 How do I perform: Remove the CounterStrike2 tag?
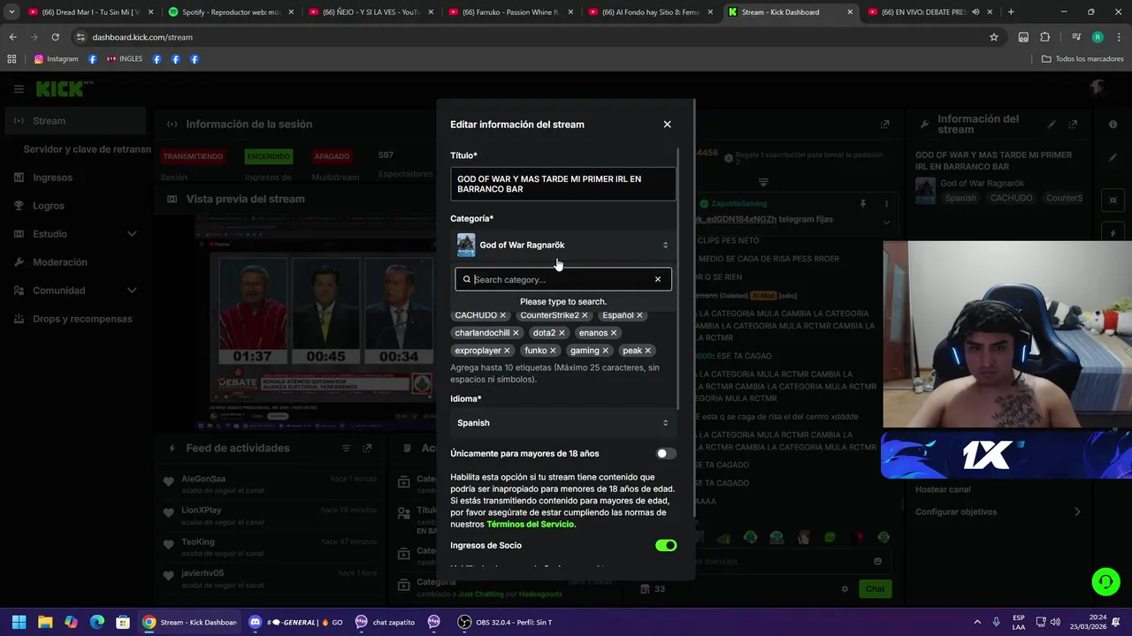click(x=585, y=315)
